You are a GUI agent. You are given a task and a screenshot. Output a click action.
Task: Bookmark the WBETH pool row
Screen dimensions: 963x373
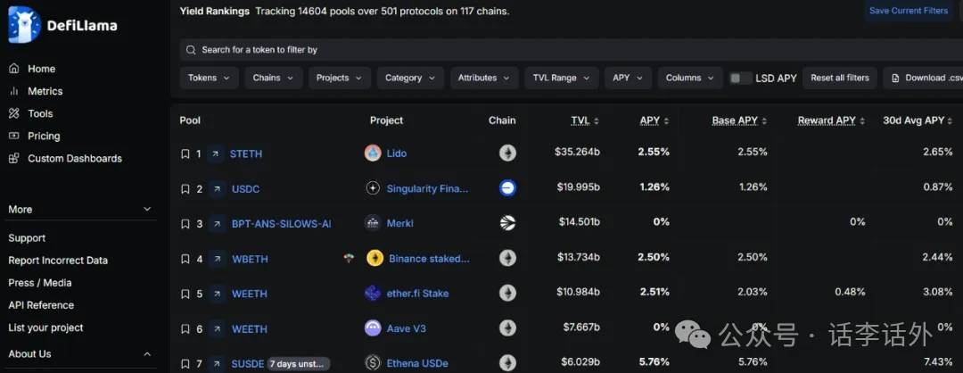tap(185, 259)
